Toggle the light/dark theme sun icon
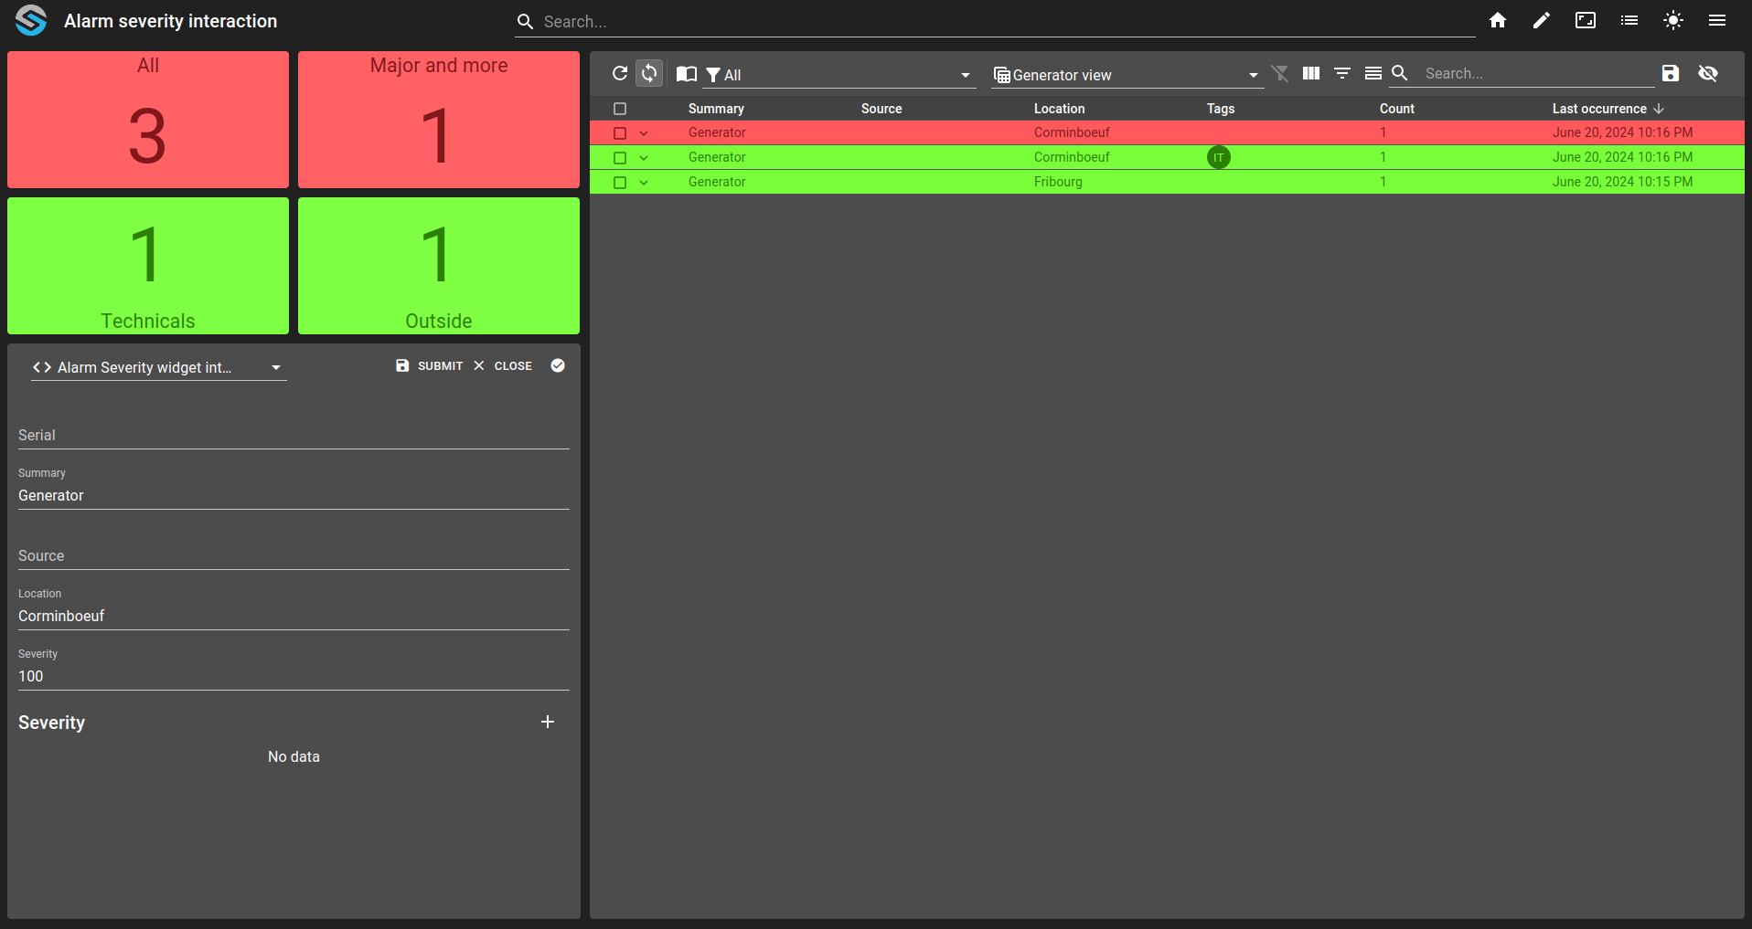The width and height of the screenshot is (1752, 929). click(x=1673, y=20)
